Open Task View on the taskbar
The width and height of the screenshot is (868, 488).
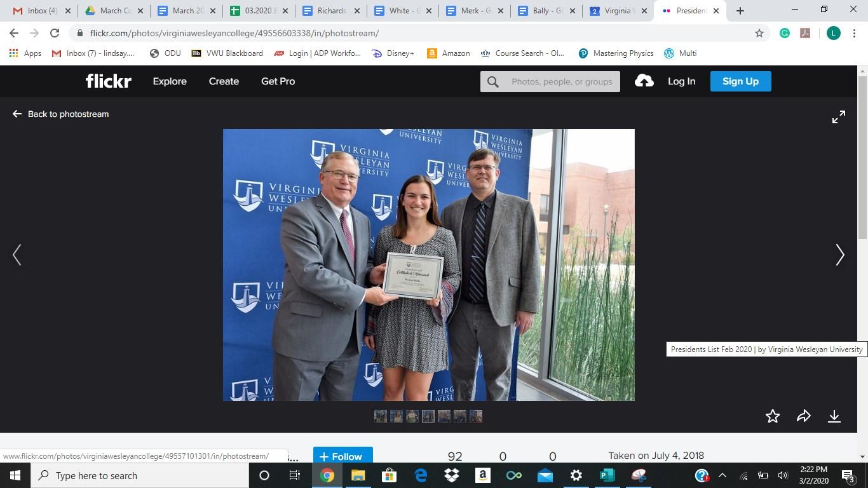[295, 475]
